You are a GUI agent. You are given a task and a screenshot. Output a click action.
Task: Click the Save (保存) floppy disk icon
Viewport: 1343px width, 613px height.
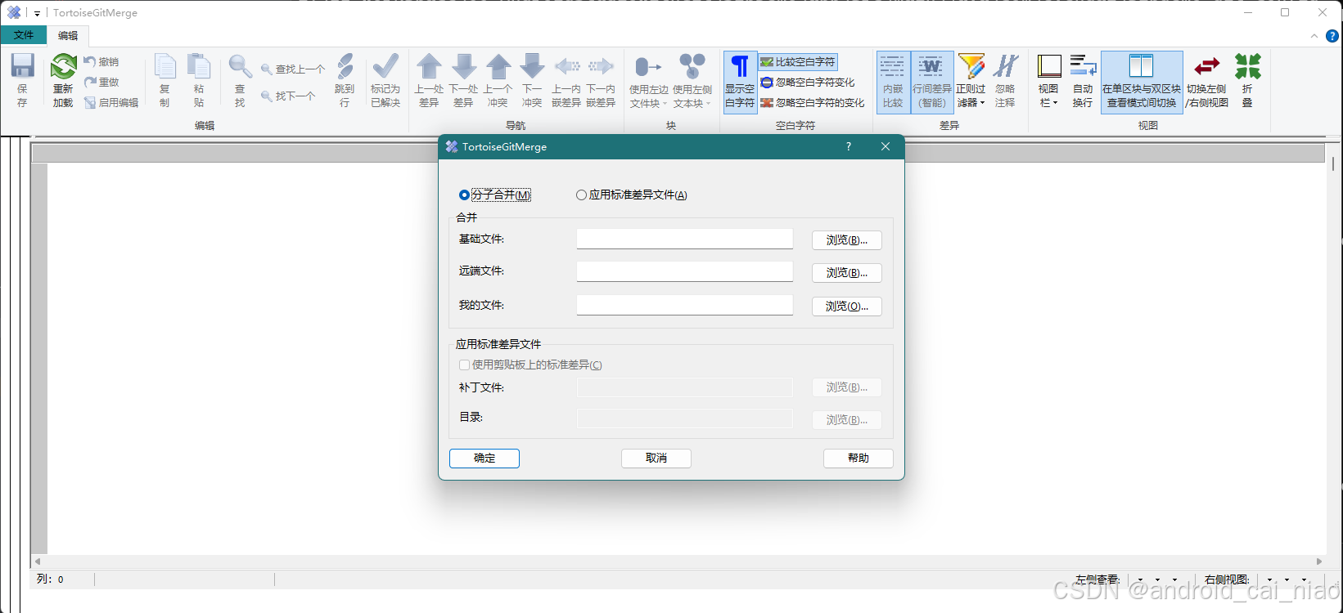pos(22,67)
